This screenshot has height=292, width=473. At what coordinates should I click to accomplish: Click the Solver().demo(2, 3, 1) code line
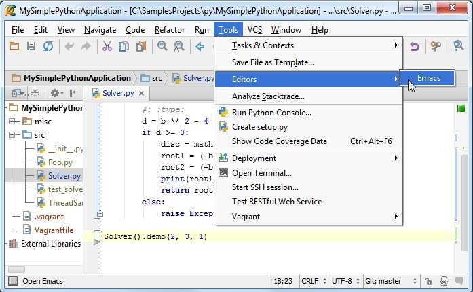pos(155,236)
